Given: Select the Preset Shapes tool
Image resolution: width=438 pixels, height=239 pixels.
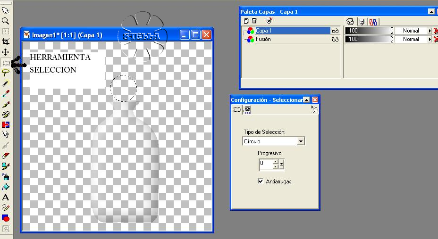Looking at the screenshot, I should 6,218.
